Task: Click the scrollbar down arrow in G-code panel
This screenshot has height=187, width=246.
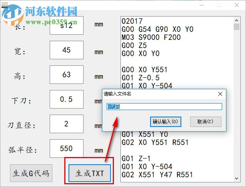Action: (x=236, y=179)
